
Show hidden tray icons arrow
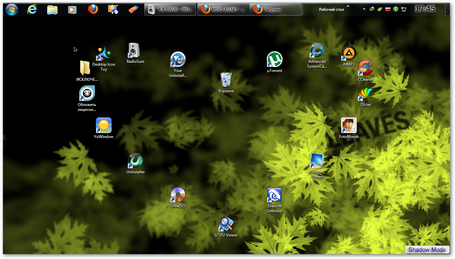tap(364, 9)
